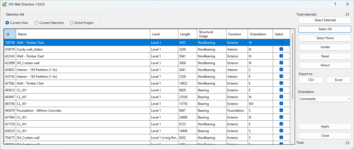Click the application logo in title bar

[5, 4]
